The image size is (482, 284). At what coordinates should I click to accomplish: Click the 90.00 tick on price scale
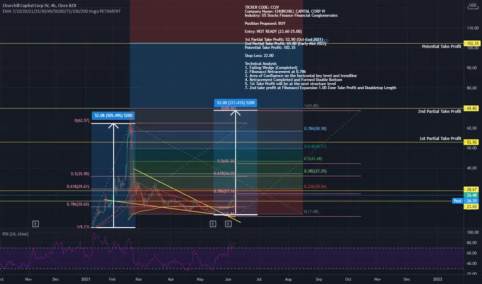coord(473,68)
